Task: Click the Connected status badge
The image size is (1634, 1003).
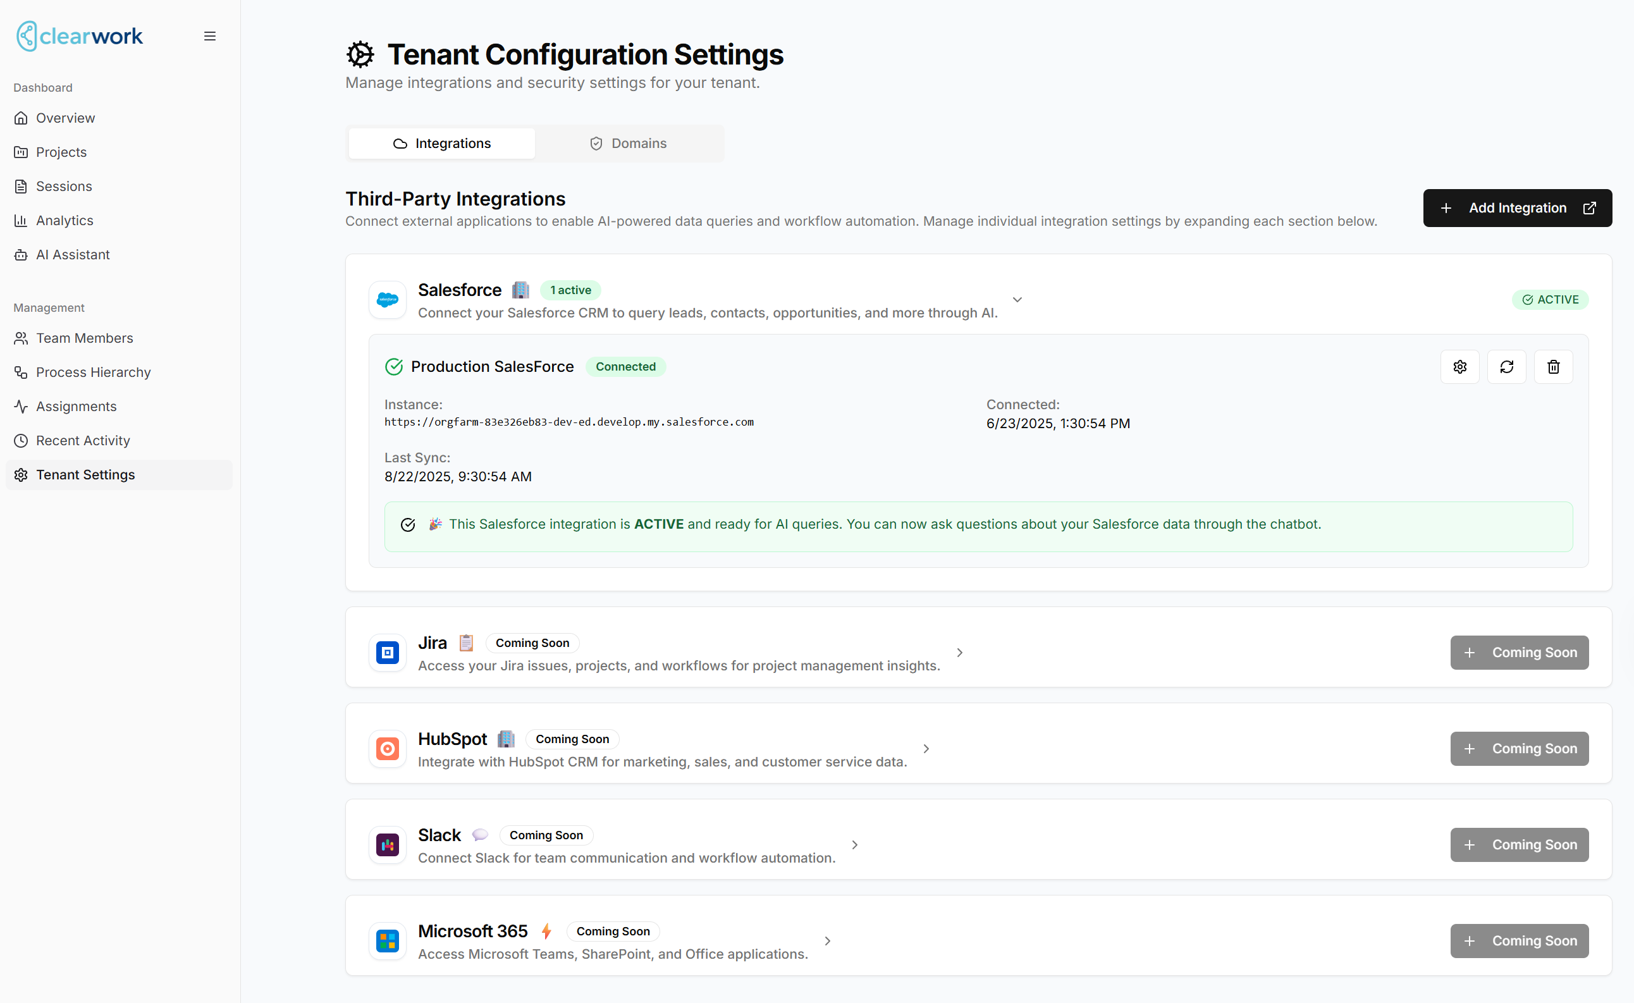Action: point(625,367)
